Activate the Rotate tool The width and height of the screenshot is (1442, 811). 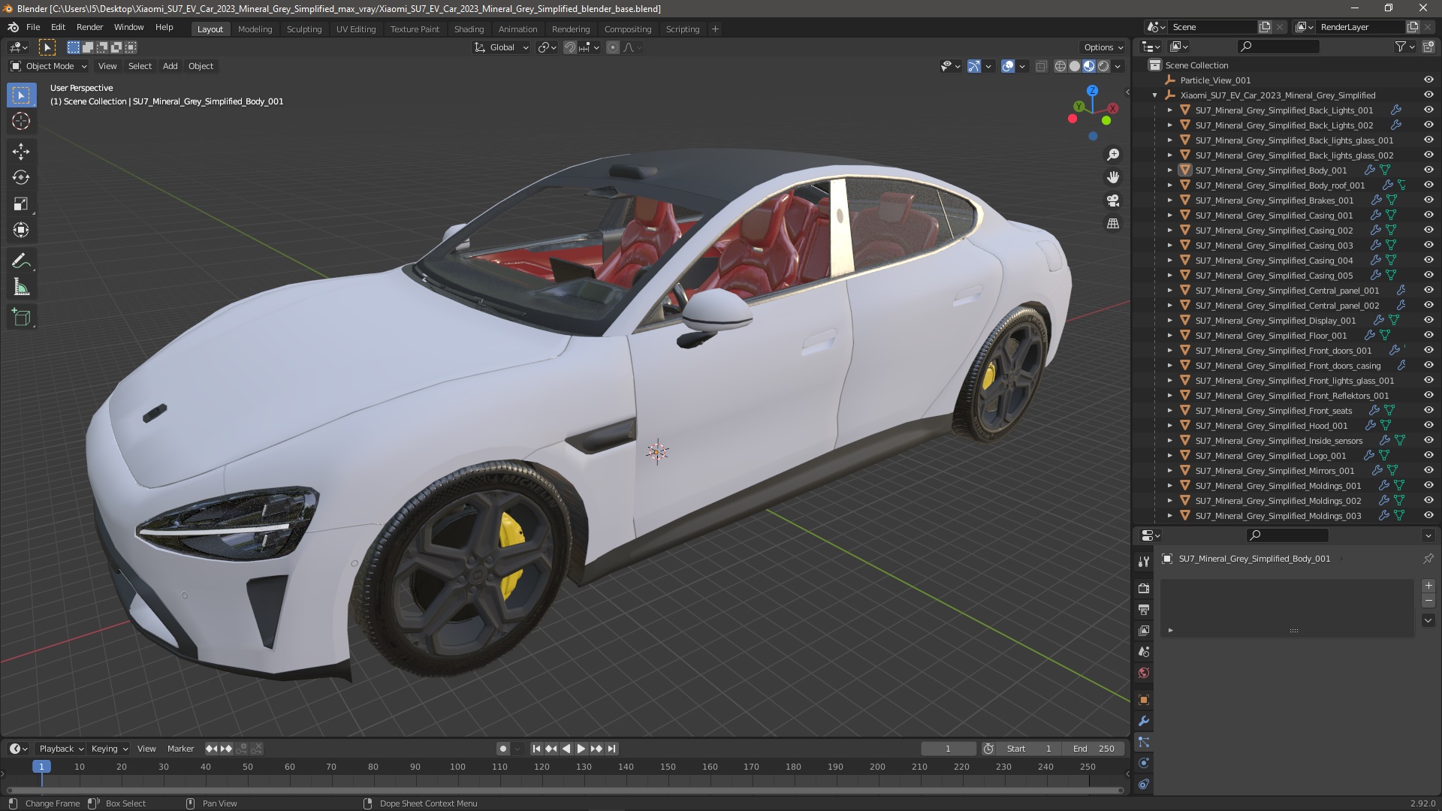(x=21, y=178)
